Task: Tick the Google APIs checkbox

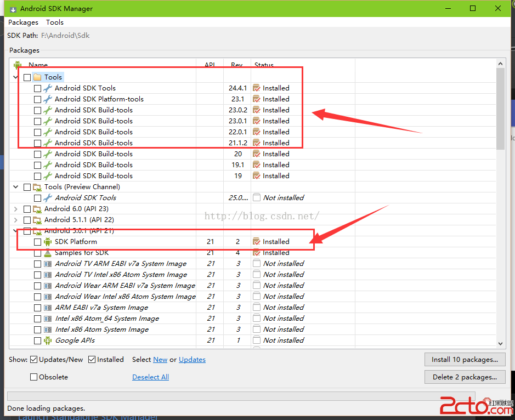Action: pos(37,341)
